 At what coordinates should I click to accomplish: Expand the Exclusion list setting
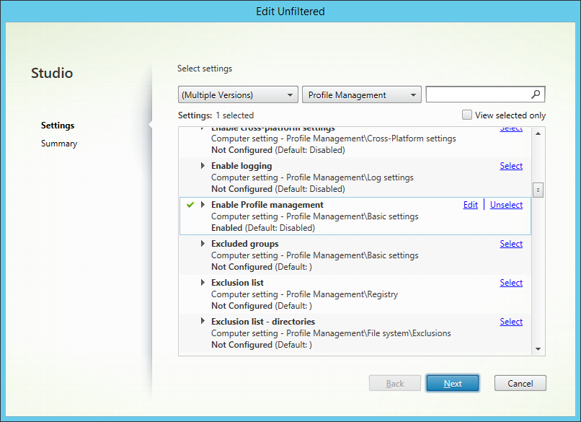203,283
